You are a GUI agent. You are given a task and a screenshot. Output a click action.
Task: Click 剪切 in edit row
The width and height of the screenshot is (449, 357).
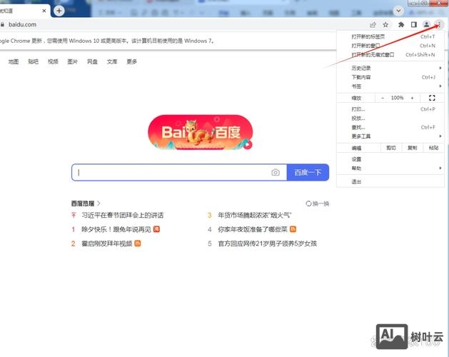[391, 148]
